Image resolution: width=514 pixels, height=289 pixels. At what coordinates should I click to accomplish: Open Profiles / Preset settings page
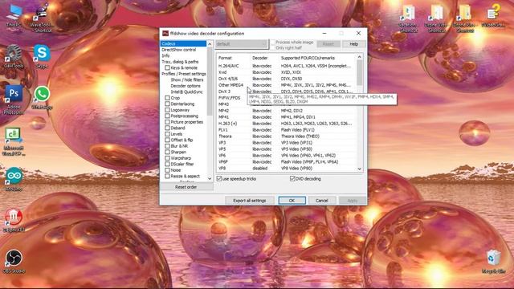(x=184, y=74)
